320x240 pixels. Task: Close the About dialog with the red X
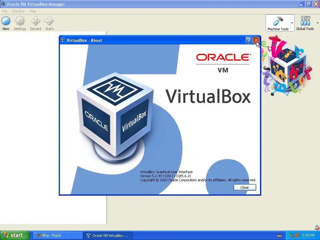pyautogui.click(x=256, y=40)
